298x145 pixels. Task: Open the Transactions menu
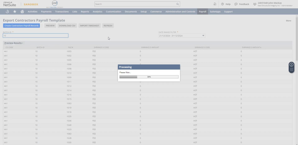tap(62, 12)
